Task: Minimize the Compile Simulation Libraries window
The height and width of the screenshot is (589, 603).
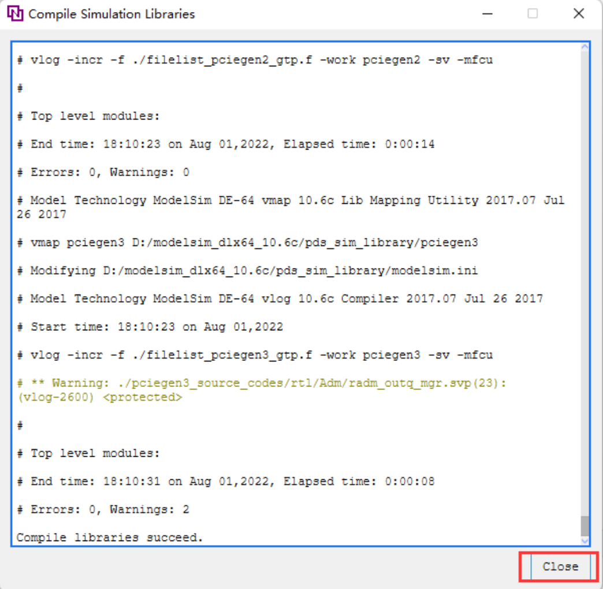Action: click(x=487, y=14)
